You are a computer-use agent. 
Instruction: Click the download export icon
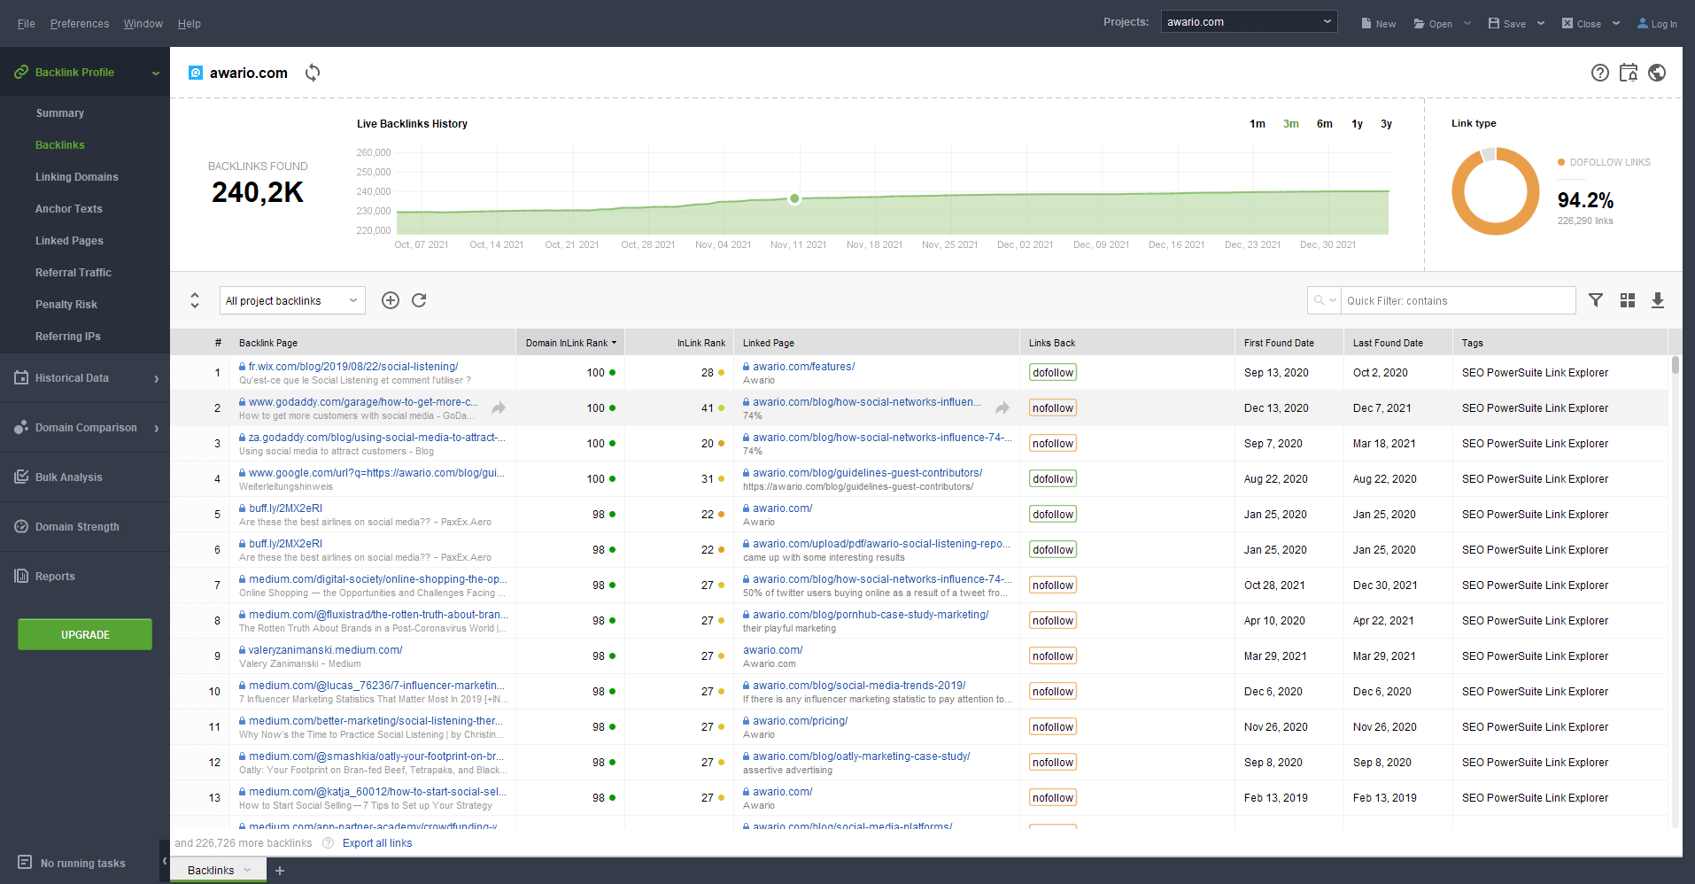tap(1658, 300)
